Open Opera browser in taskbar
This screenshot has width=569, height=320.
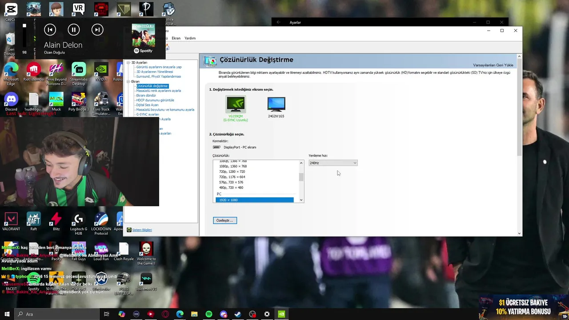(x=165, y=314)
